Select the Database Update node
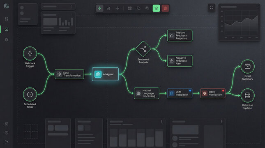 [x=248, y=95]
